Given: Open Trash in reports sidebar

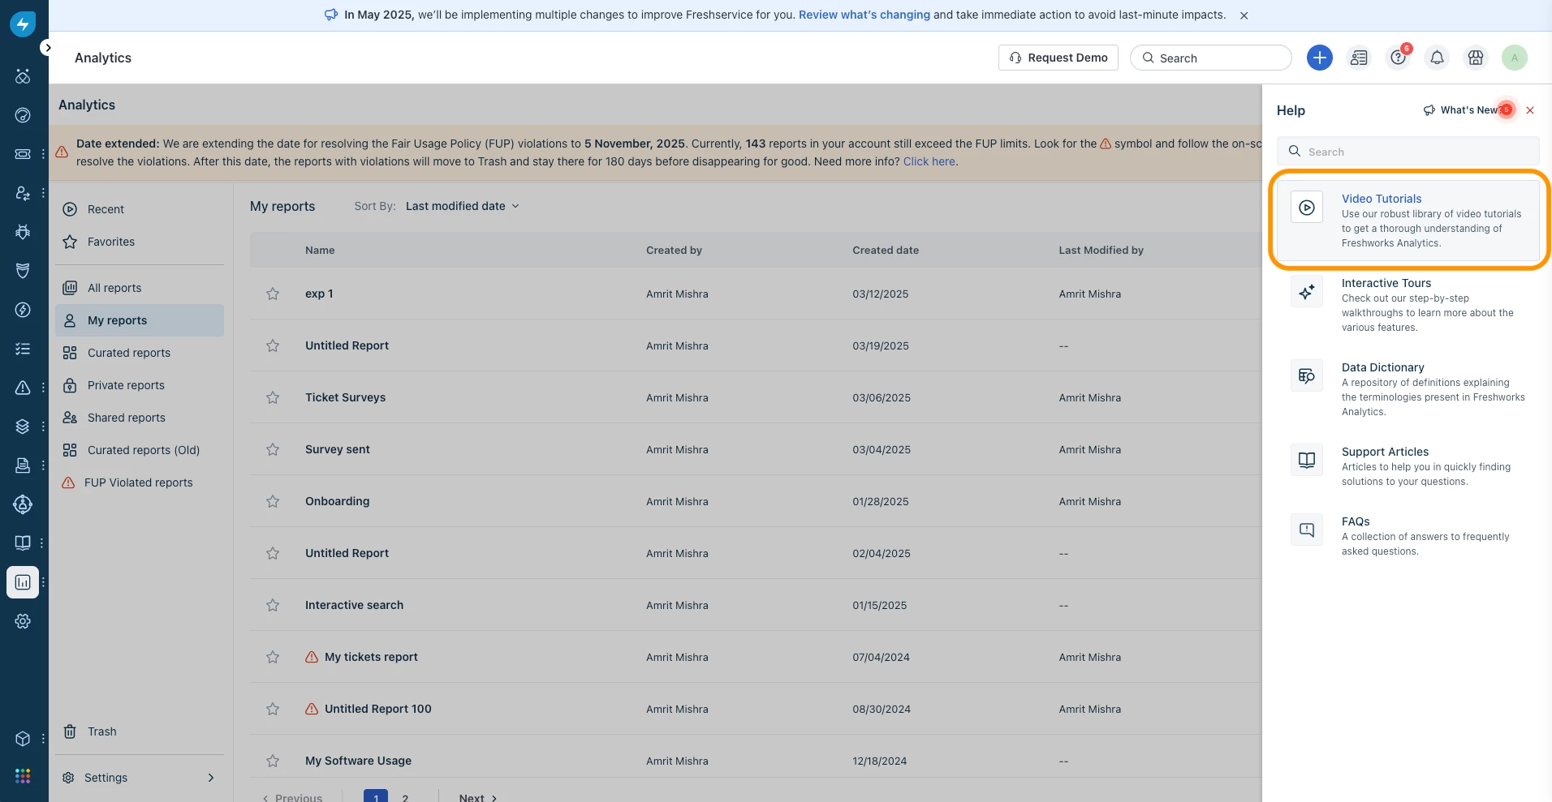Looking at the screenshot, I should 140,731.
